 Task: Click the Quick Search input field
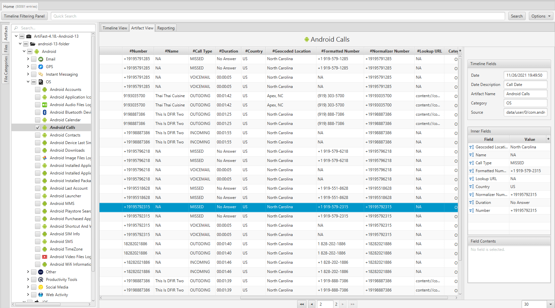(x=278, y=16)
